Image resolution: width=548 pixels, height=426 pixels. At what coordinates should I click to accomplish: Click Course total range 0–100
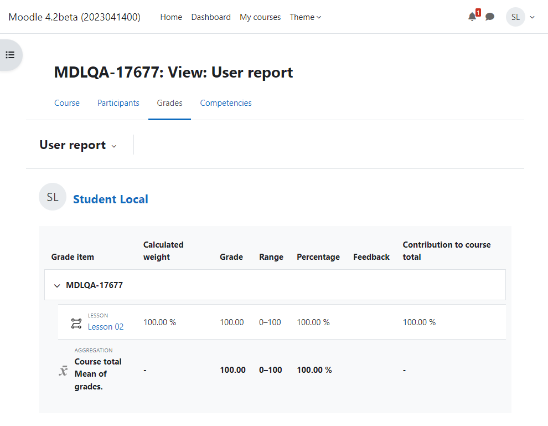(x=271, y=369)
